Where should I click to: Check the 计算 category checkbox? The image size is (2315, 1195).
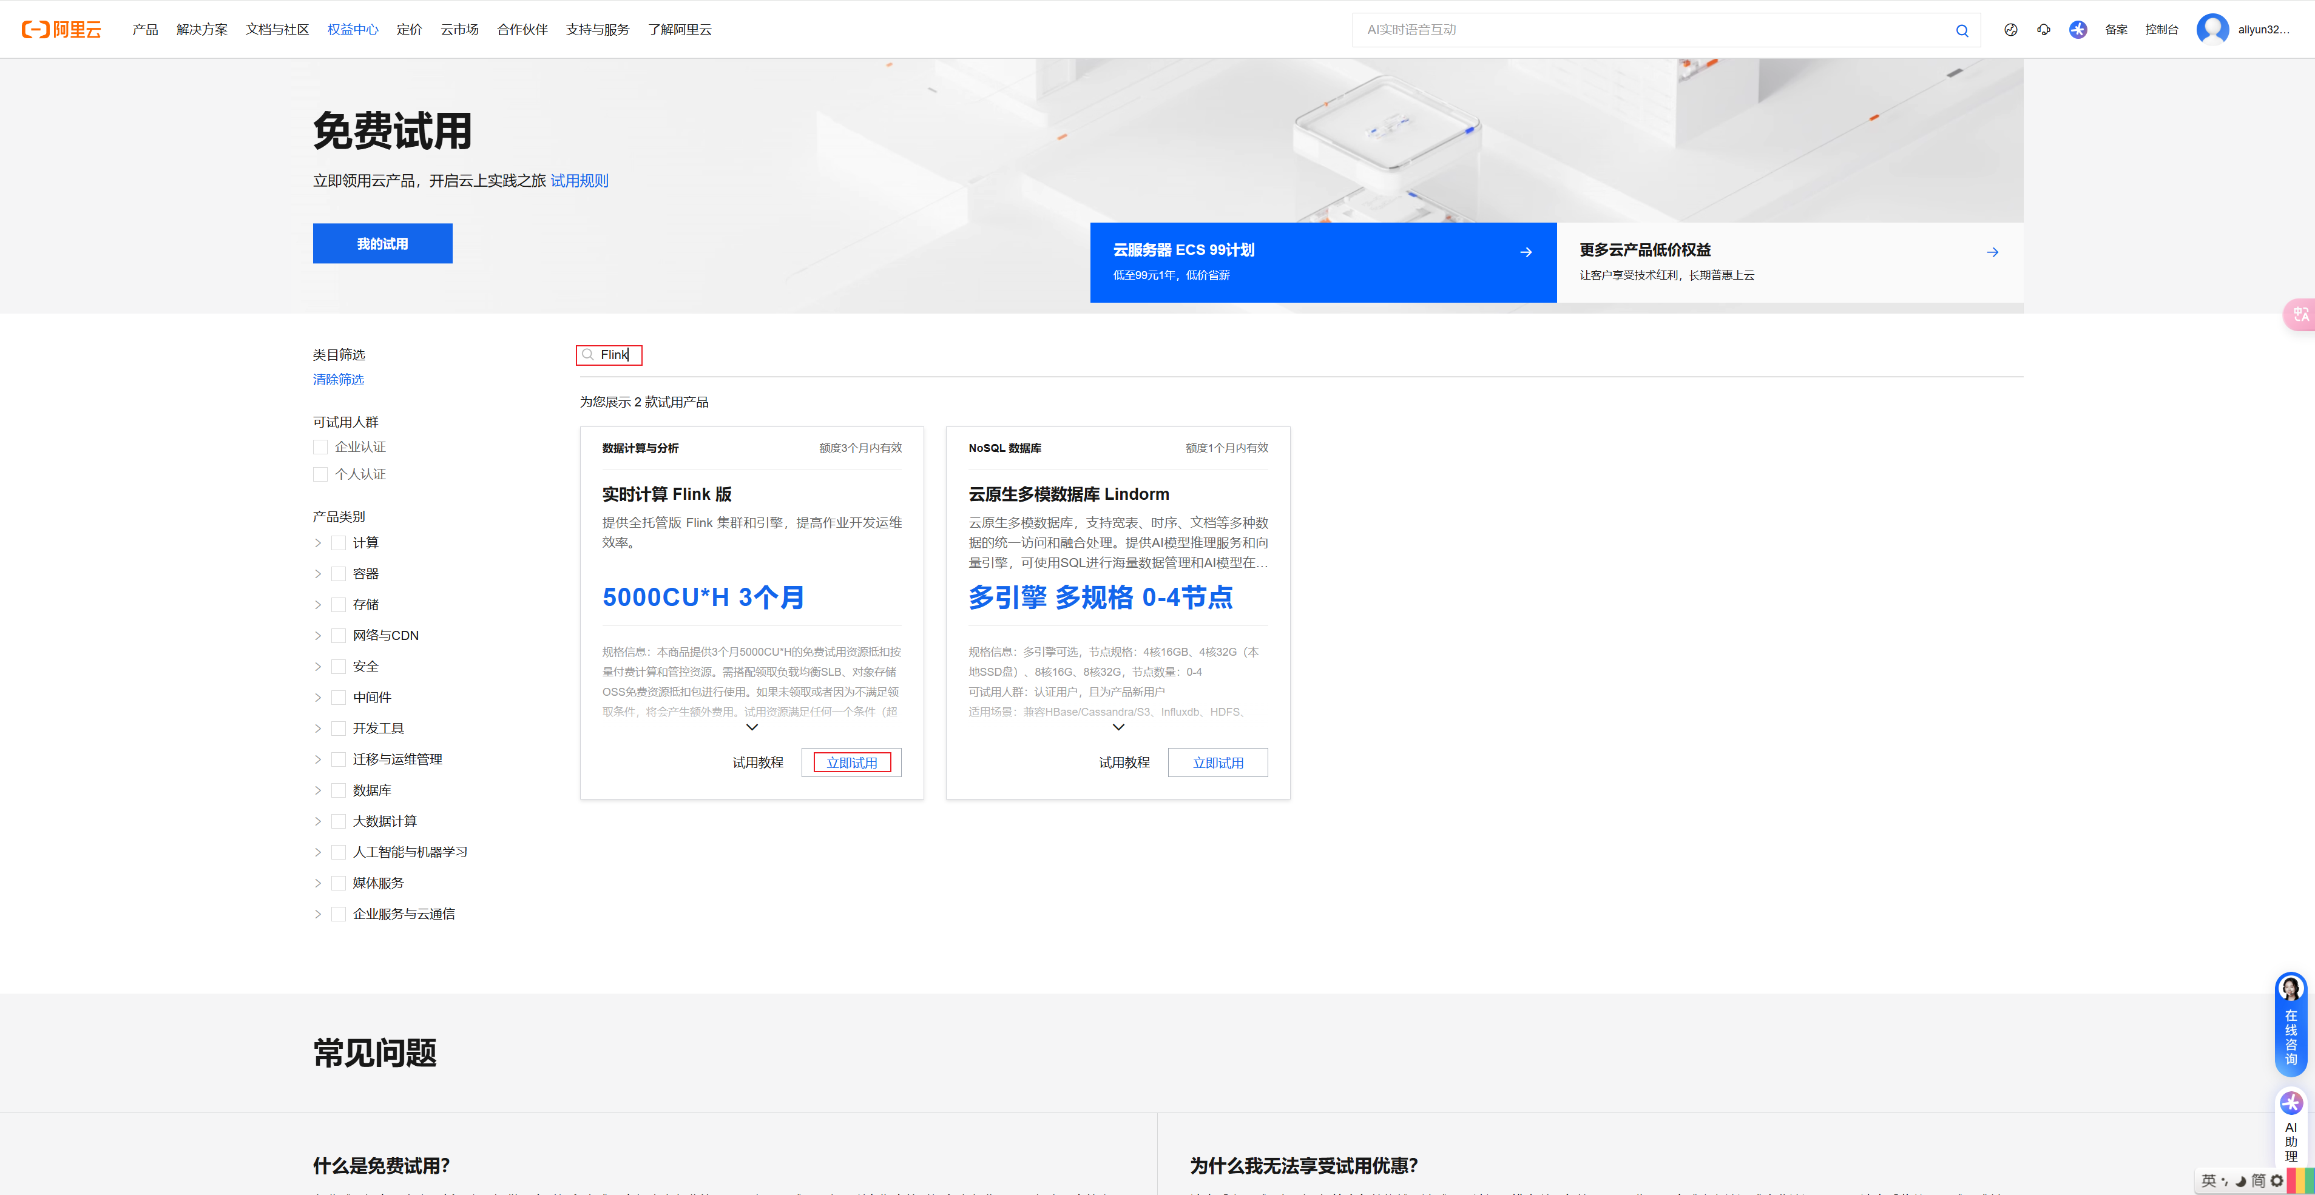point(339,543)
